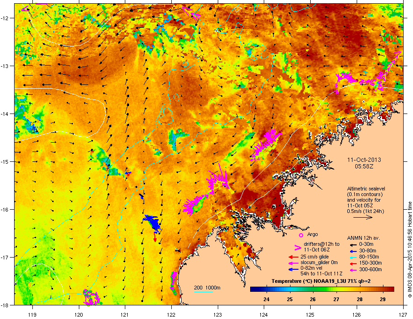This screenshot has height=319, width=413.
Task: Click the '0.5m/s (1kt 24h)' text
Action: [365, 211]
